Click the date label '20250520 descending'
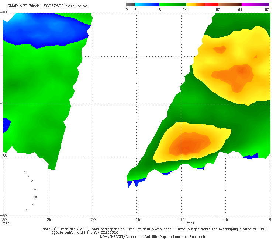The height and width of the screenshot is (239, 273). click(65, 6)
